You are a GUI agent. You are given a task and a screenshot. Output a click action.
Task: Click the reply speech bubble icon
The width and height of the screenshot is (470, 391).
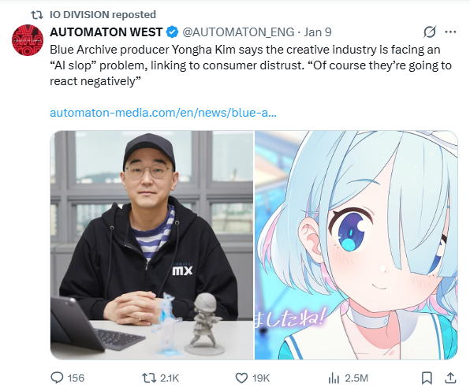57,378
